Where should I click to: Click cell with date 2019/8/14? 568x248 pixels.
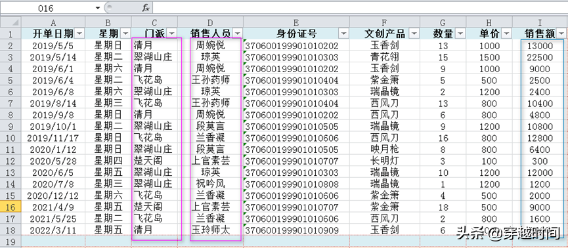click(x=53, y=103)
